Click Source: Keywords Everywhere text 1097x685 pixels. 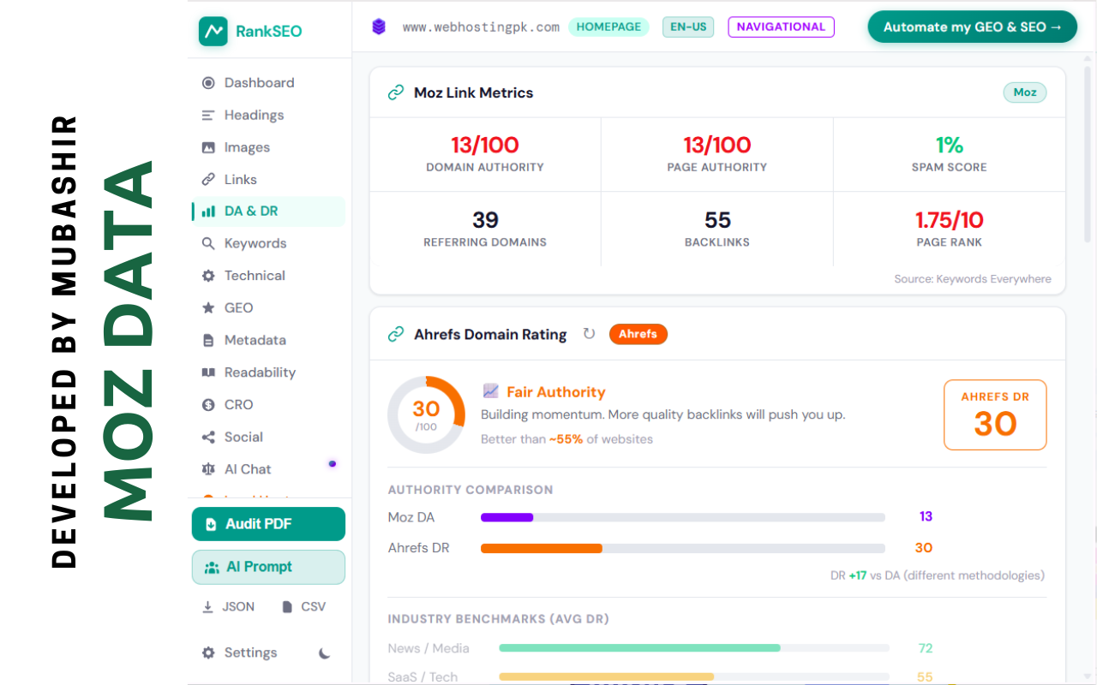pos(973,279)
